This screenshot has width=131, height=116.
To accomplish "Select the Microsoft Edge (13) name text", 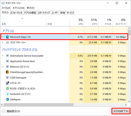I will coord(20,37).
